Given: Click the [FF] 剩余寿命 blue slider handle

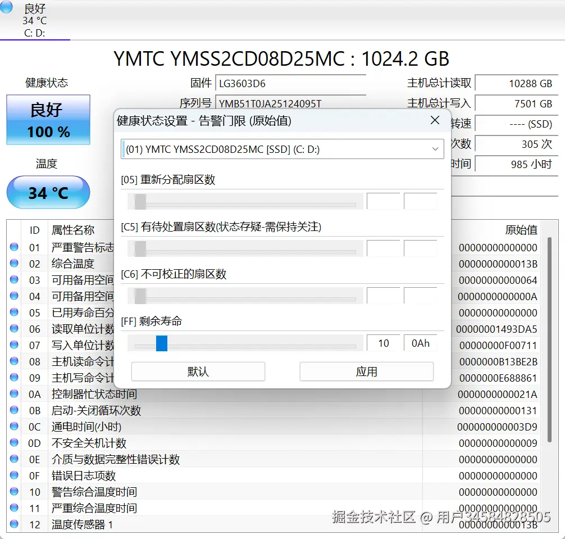Looking at the screenshot, I should pos(162,343).
